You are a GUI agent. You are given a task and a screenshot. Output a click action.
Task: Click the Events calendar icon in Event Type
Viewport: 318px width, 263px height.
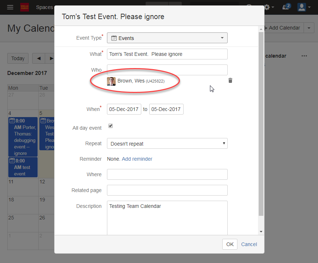point(114,38)
